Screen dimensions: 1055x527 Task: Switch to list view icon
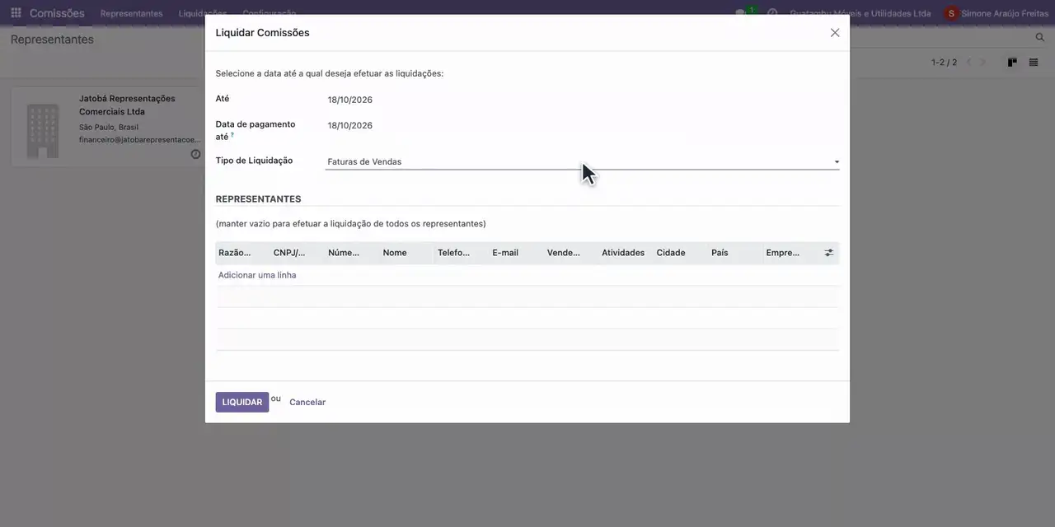tap(1034, 63)
